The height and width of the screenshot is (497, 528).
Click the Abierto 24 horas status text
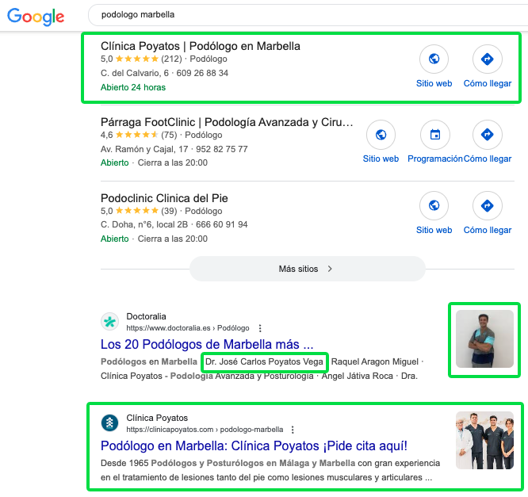133,87
